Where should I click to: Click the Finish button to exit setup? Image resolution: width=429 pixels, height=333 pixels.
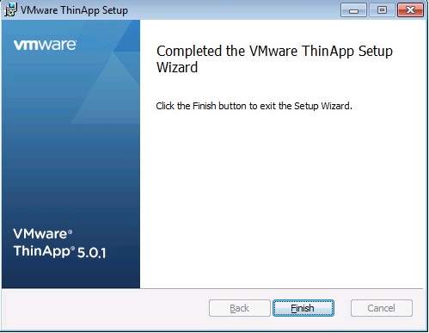[303, 308]
